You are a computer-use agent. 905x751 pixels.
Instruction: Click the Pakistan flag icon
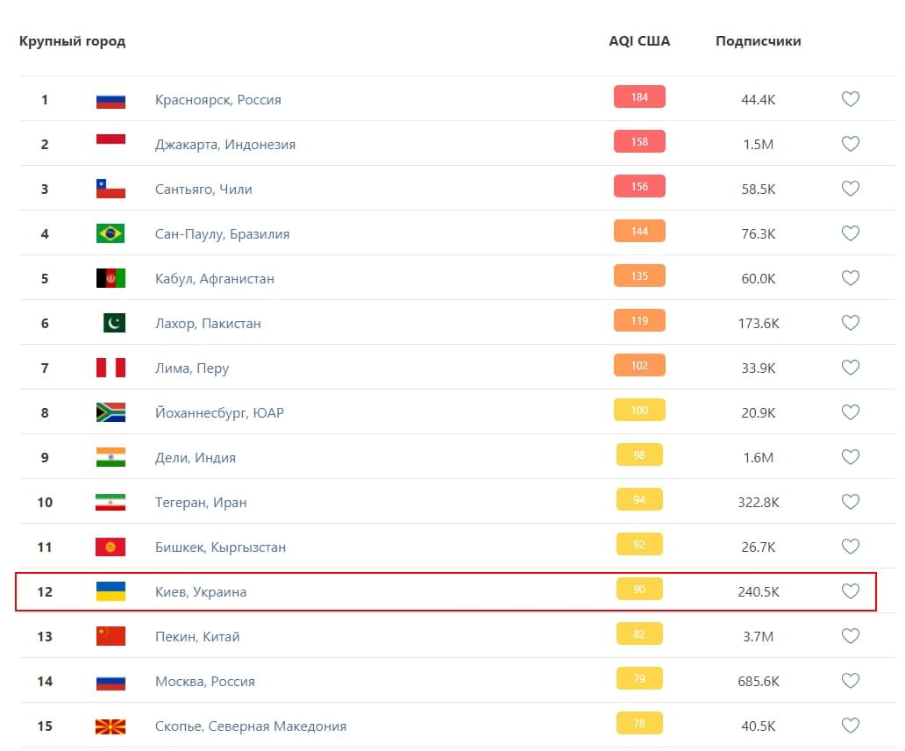114,323
